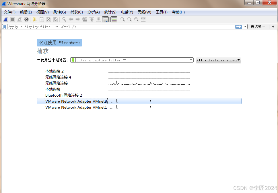
Task: Open the 帮助(H) menu
Action: (x=178, y=12)
